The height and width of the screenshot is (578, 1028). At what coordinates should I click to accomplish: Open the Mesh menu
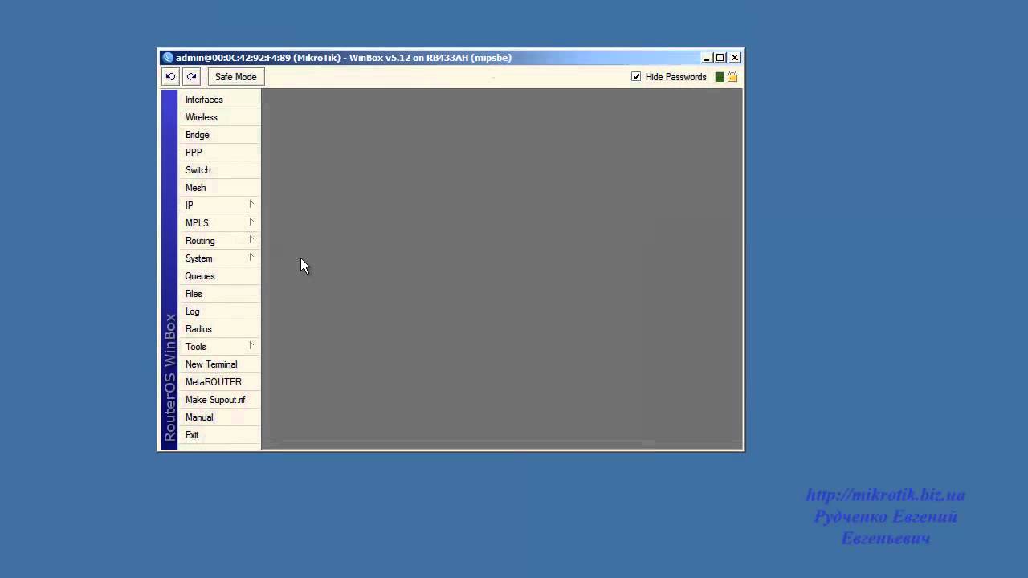(219, 188)
